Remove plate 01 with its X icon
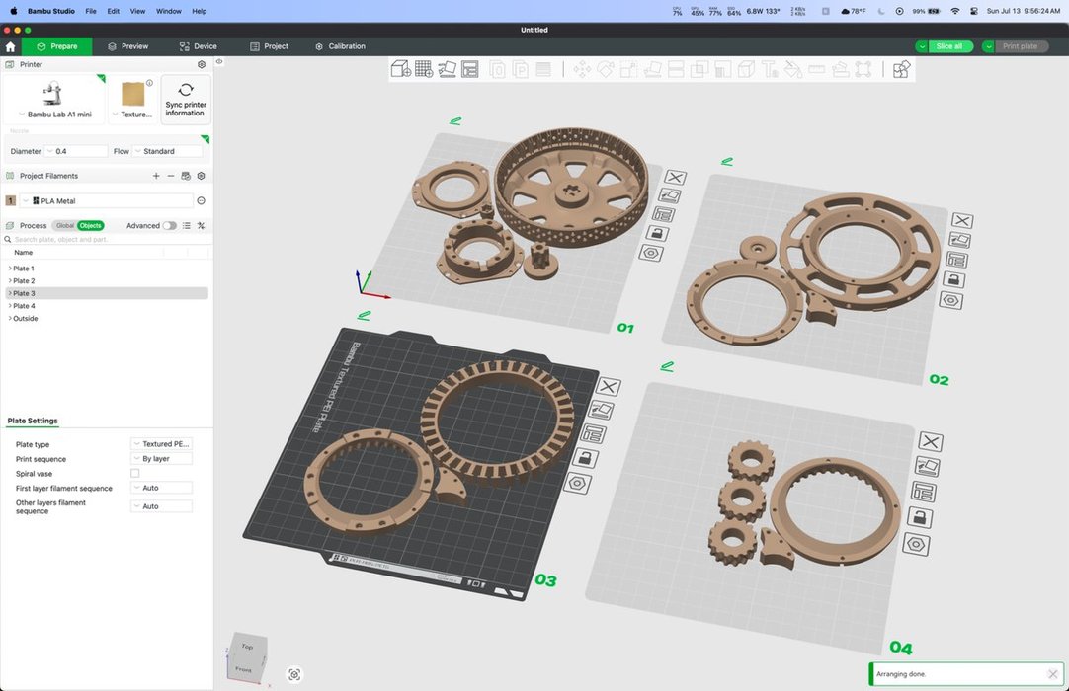 click(x=675, y=177)
